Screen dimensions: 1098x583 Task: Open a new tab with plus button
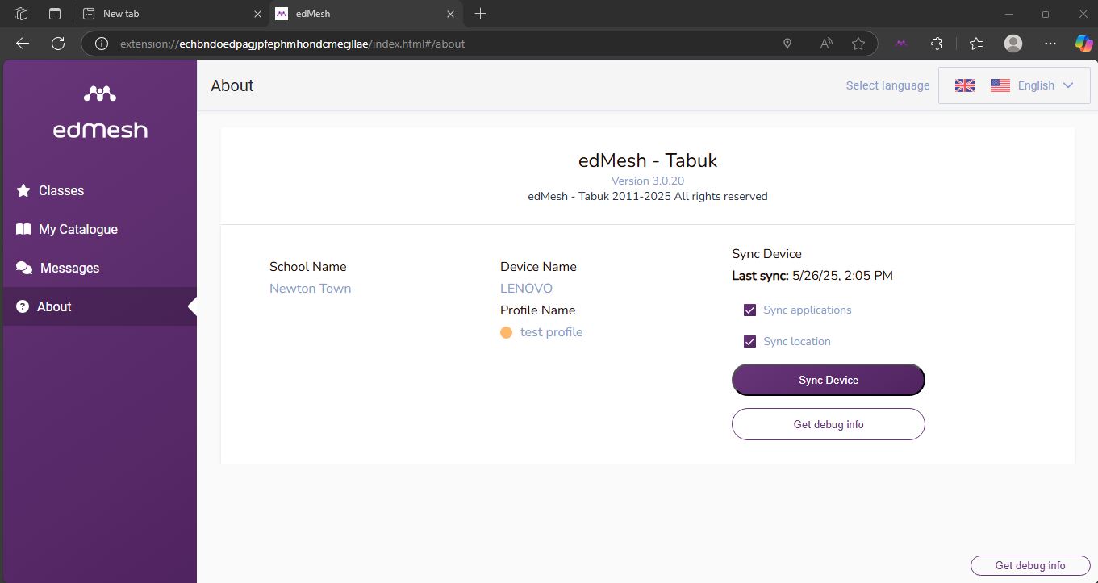481,14
